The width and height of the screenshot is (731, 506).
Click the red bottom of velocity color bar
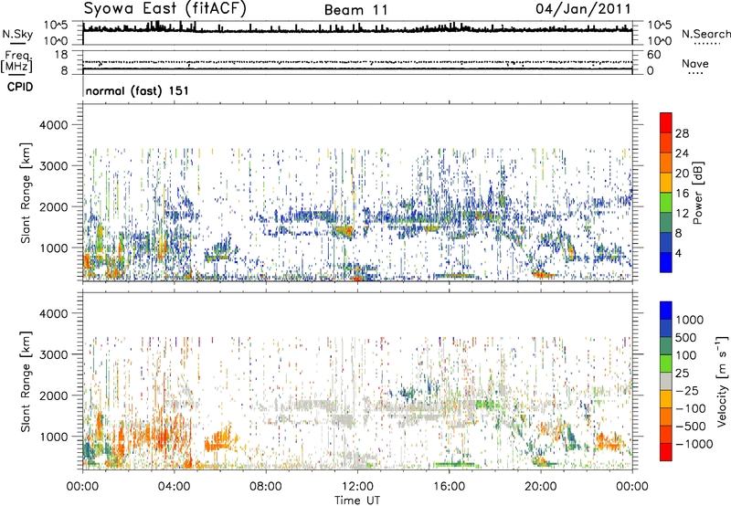[666, 452]
